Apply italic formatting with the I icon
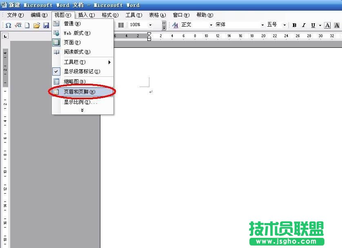 point(304,25)
